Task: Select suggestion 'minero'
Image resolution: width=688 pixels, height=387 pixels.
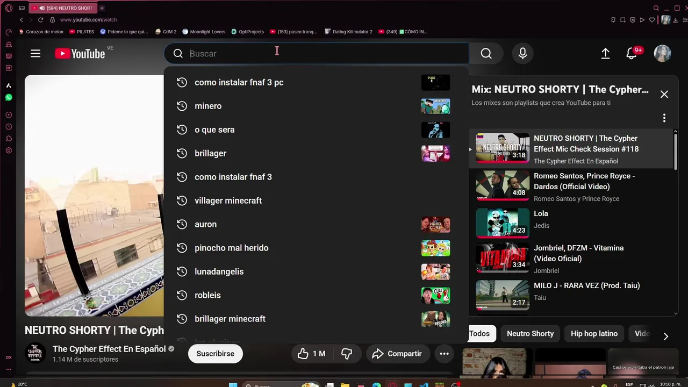Action: tap(316, 106)
